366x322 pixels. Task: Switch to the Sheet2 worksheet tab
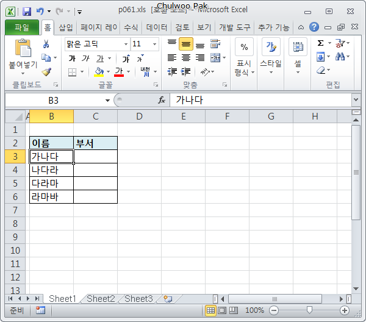(x=101, y=299)
